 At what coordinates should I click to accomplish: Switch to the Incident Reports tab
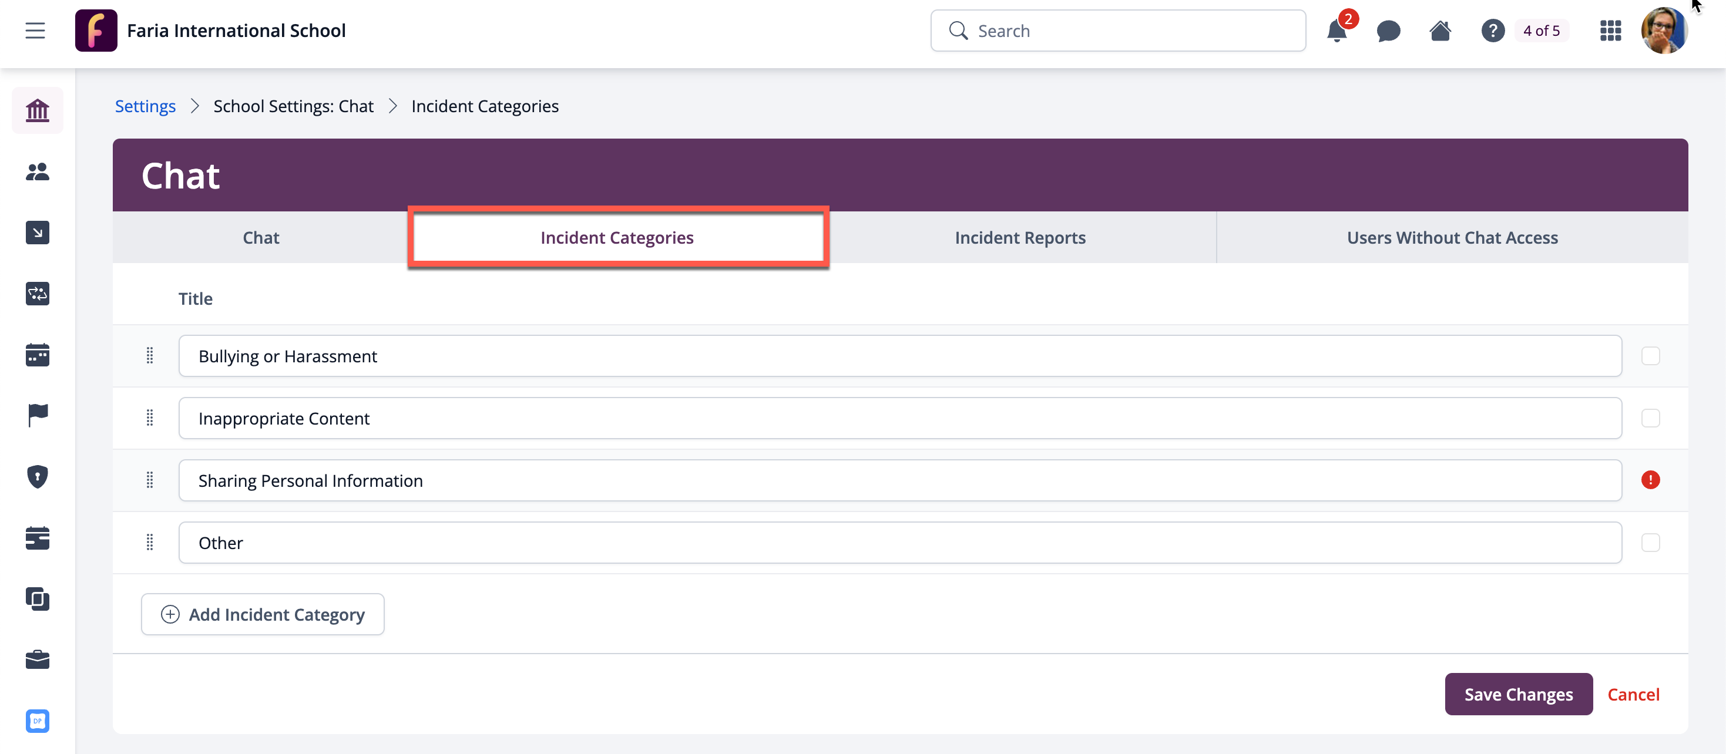(1020, 238)
